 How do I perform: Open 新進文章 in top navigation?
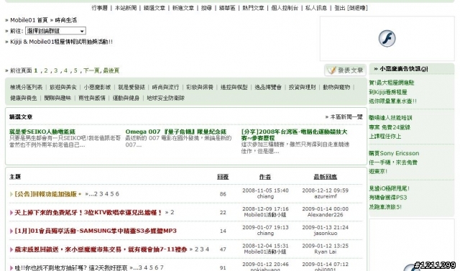click(183, 8)
